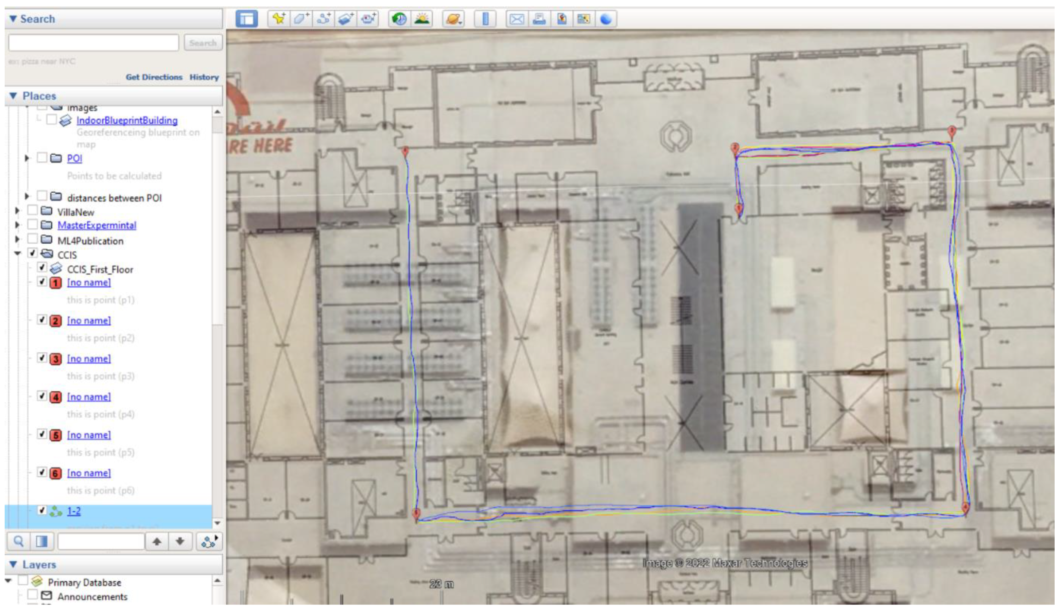Hide the sidebar using toolbar toggle
The width and height of the screenshot is (1063, 612).
(x=247, y=19)
